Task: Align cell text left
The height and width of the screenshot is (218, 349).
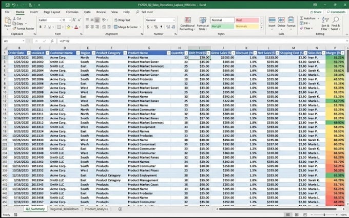Action: pyautogui.click(x=87, y=27)
